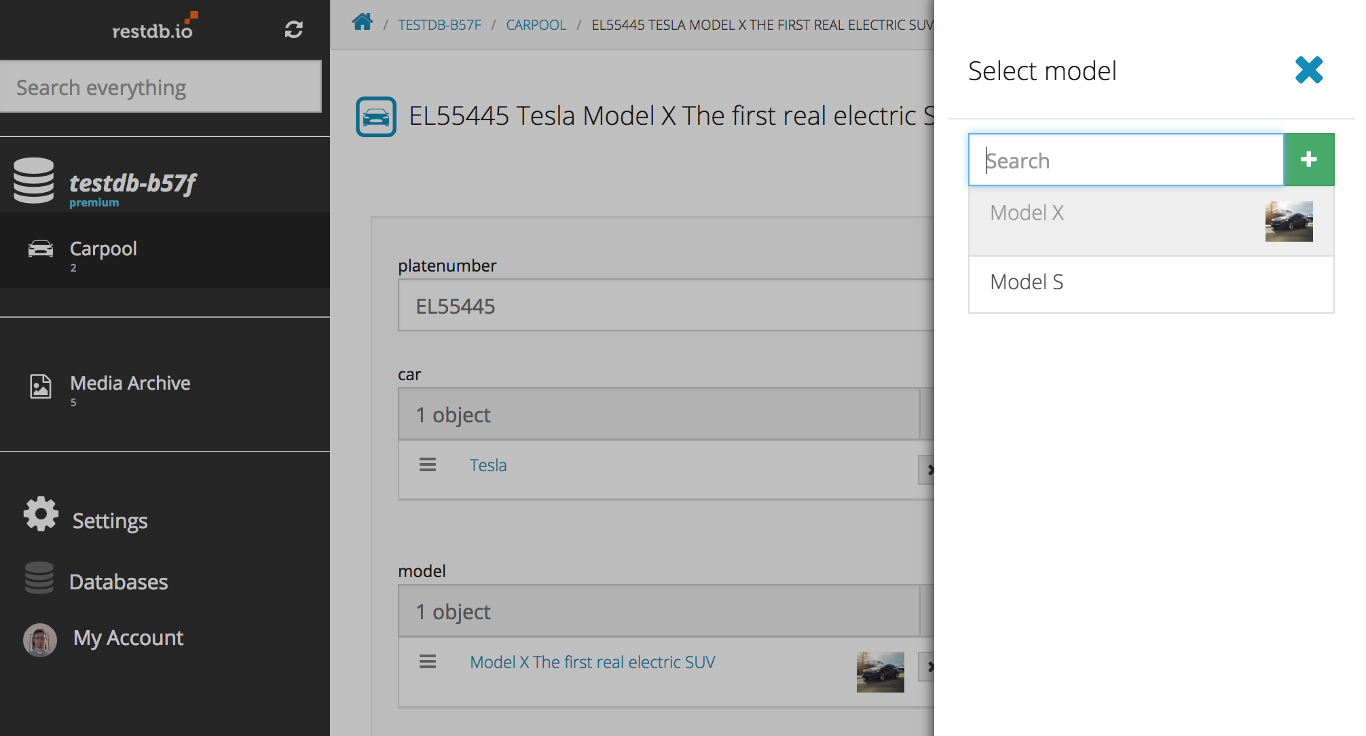Click the Select model heading
The image size is (1366, 736).
[1042, 71]
